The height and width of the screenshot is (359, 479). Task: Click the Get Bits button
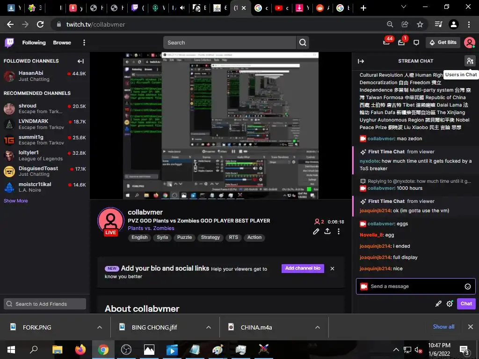[x=443, y=43]
